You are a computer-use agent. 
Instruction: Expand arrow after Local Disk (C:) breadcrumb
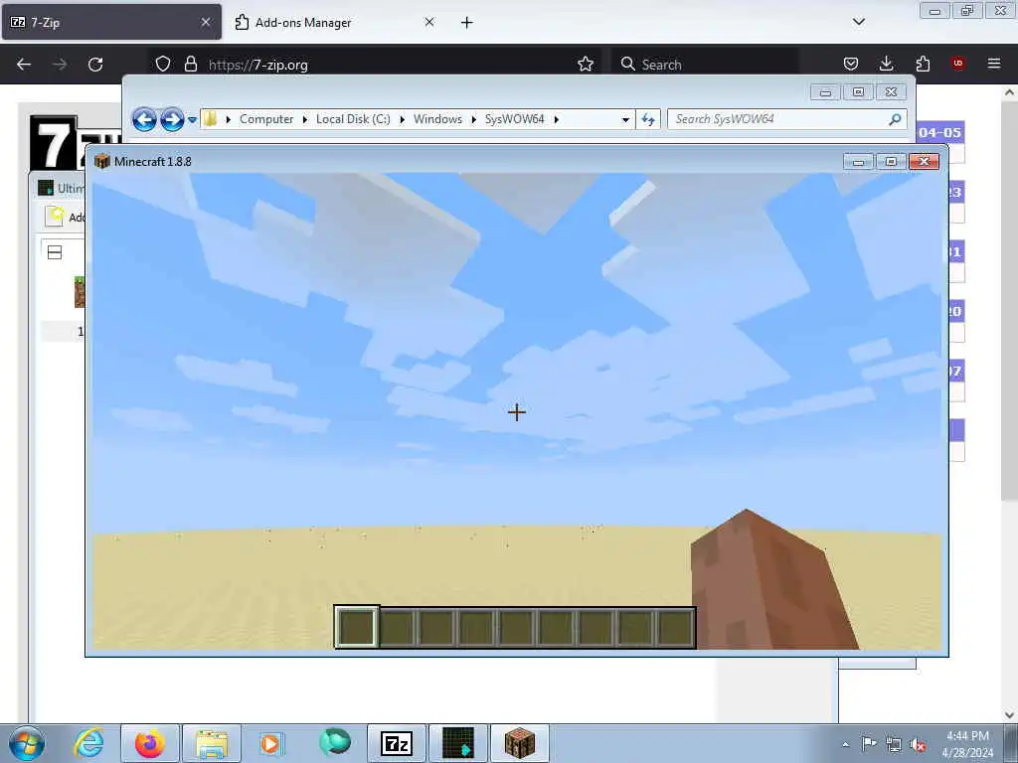[x=403, y=119]
